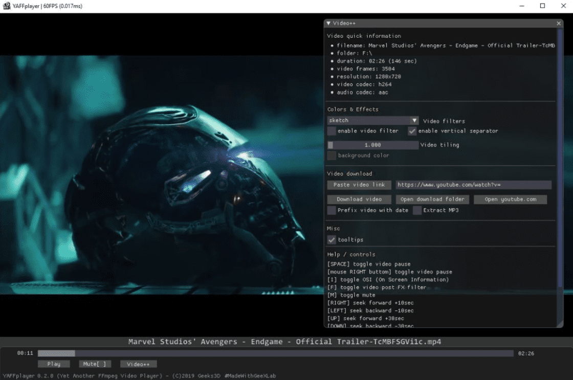573x380 pixels.
Task: Toggle the Video++ panel button
Action: click(138, 364)
